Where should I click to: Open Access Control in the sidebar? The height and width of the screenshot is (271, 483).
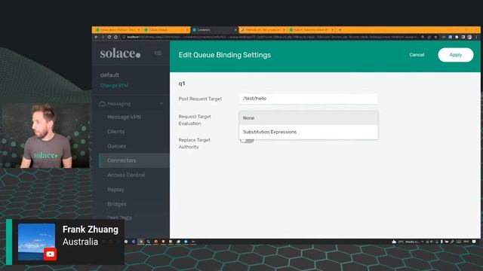[126, 175]
